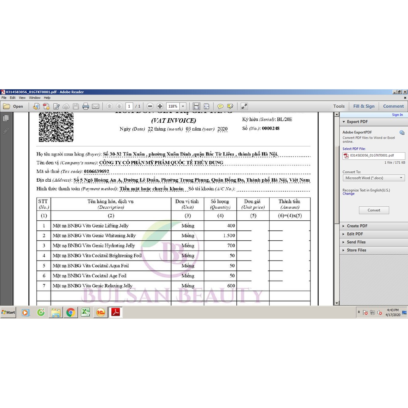408x408 pixels.
Task: Open the Convert To format dropdown
Action: (374, 178)
